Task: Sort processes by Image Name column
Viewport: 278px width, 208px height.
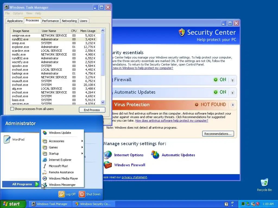Action: click(25, 31)
